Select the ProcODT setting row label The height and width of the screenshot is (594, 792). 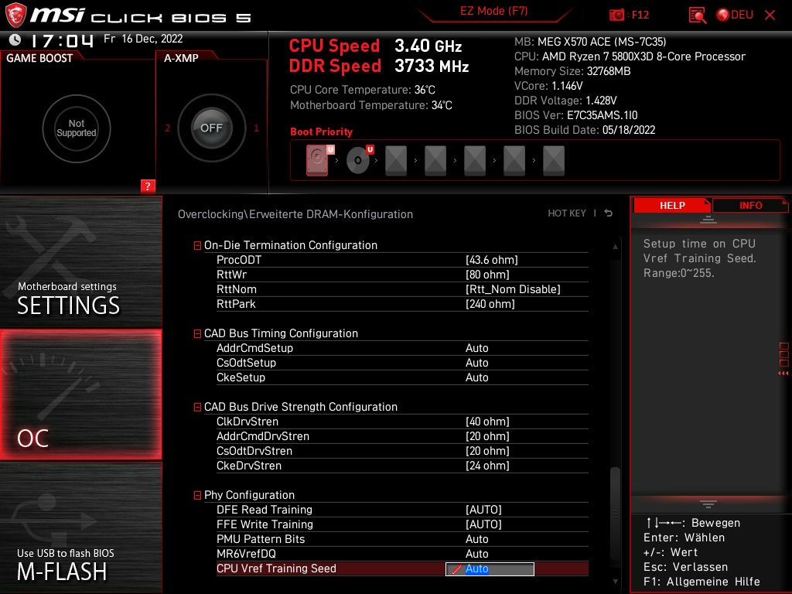click(239, 260)
